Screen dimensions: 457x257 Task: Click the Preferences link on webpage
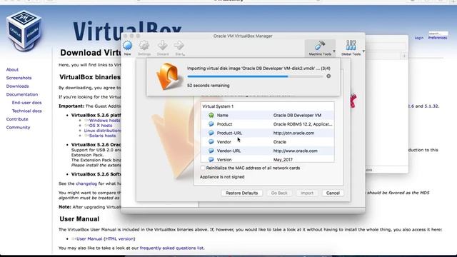[x=438, y=38]
